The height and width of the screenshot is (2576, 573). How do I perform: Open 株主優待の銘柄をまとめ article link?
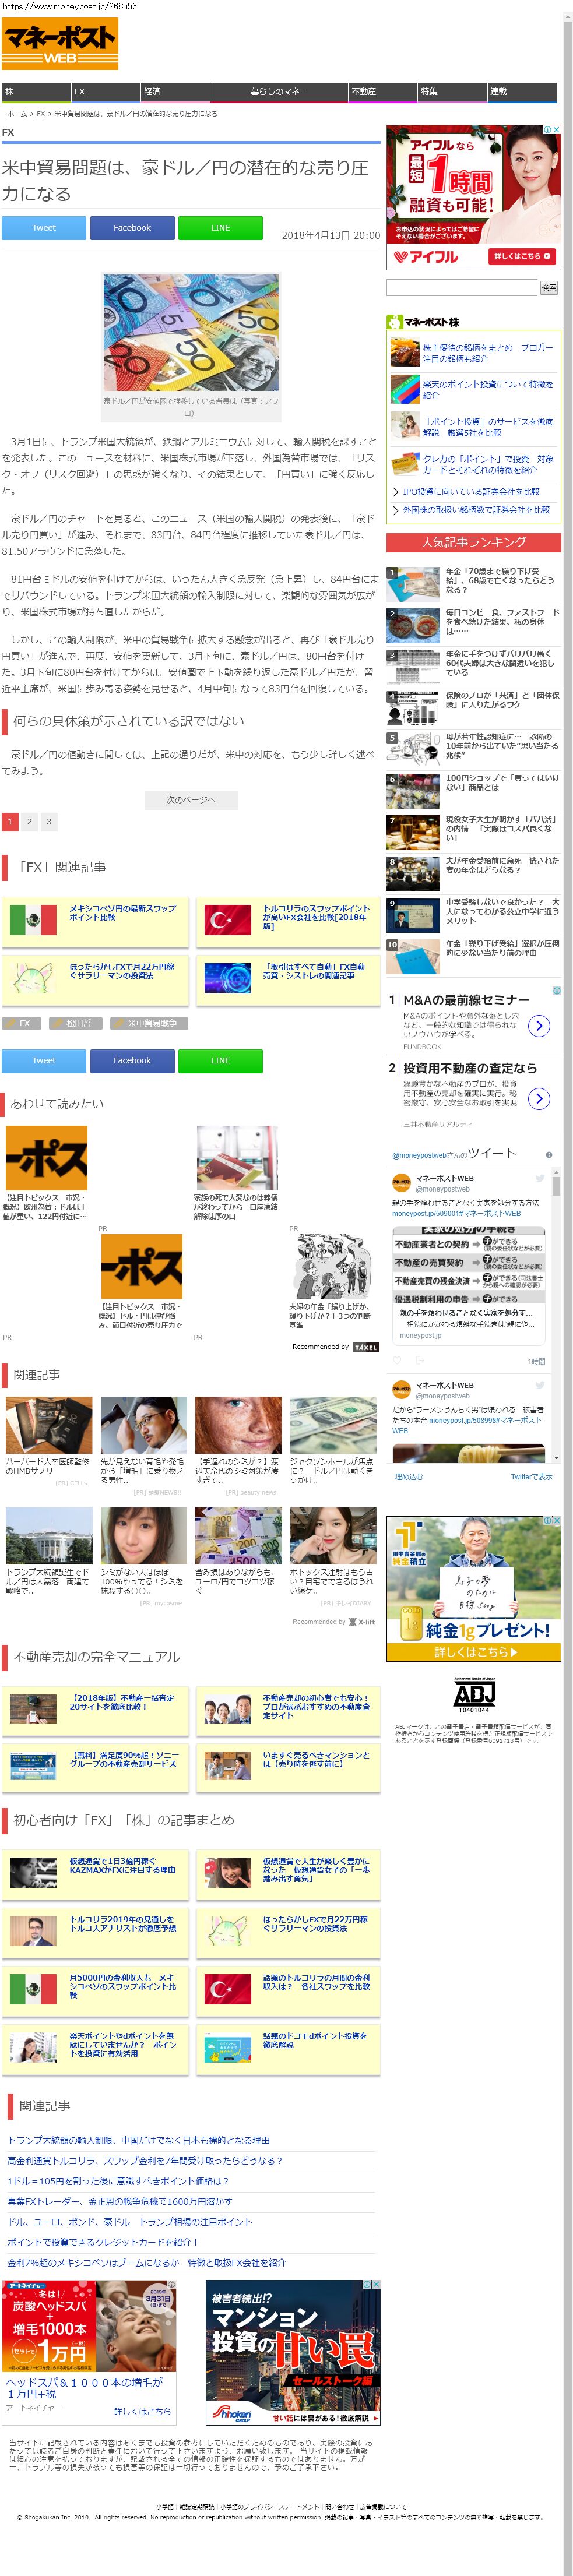coord(487,353)
